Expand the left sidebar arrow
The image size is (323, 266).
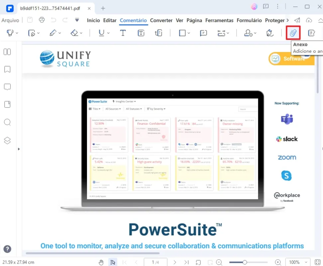point(19,149)
